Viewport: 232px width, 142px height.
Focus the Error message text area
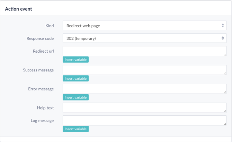click(x=144, y=89)
